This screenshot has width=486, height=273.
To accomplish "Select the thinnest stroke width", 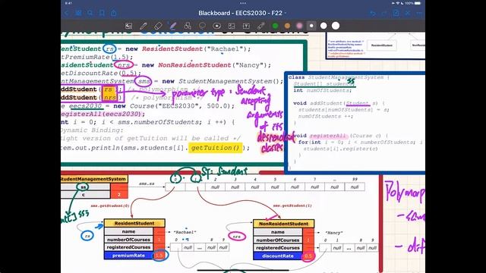I will point(311,26).
